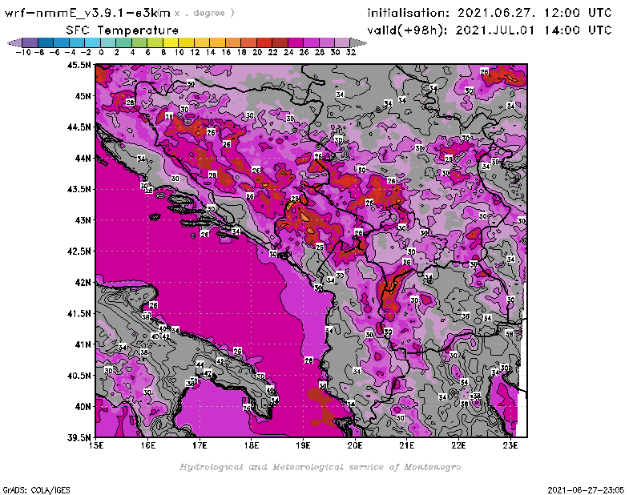Select the dark blue swatch between -8 and -6
The width and height of the screenshot is (641, 495).
(x=45, y=42)
